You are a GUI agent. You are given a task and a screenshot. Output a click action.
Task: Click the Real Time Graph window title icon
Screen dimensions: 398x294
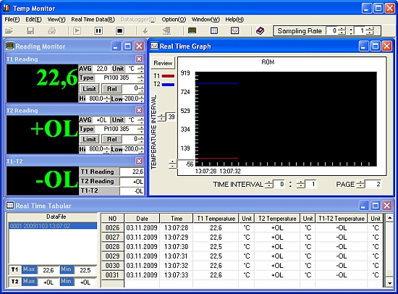[x=154, y=46]
